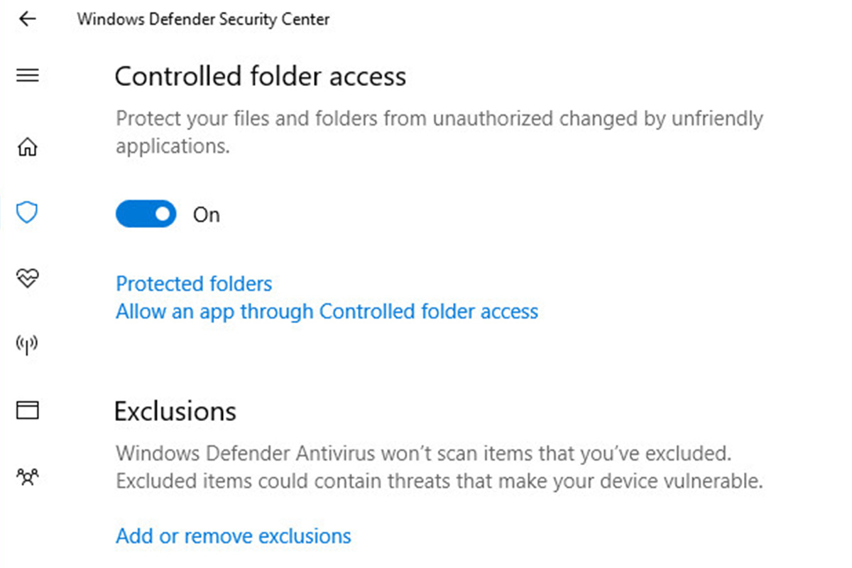Viewport: 852px width, 568px height.
Task: Open the Protected folders link
Action: pyautogui.click(x=194, y=284)
